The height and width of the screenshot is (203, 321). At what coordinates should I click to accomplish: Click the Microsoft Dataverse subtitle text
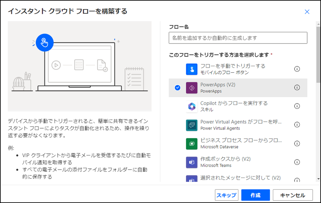[219, 147]
